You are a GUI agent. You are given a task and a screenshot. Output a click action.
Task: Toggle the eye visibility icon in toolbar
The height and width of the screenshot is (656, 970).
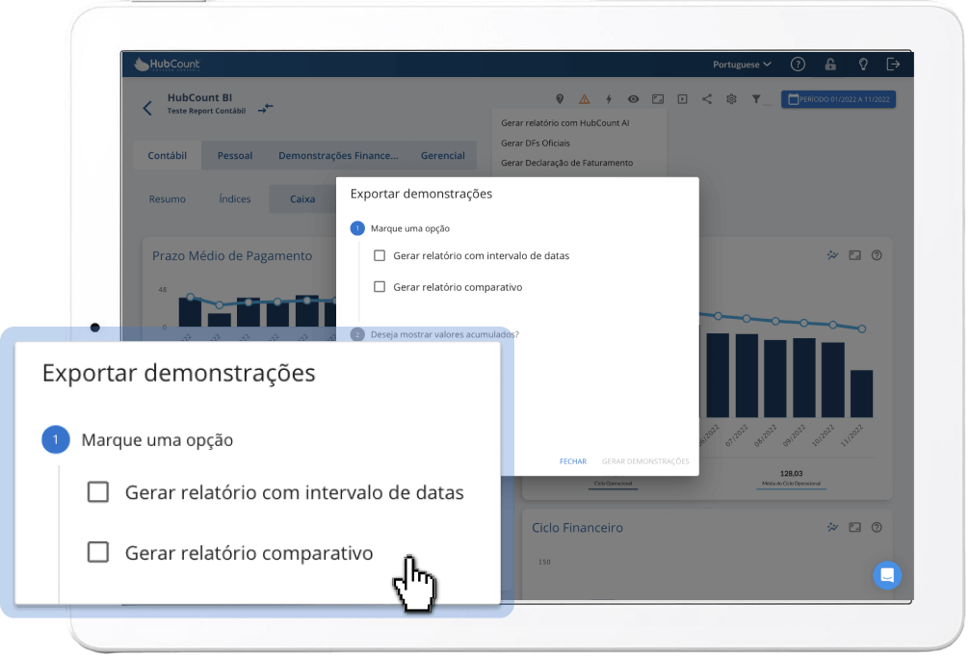click(633, 99)
